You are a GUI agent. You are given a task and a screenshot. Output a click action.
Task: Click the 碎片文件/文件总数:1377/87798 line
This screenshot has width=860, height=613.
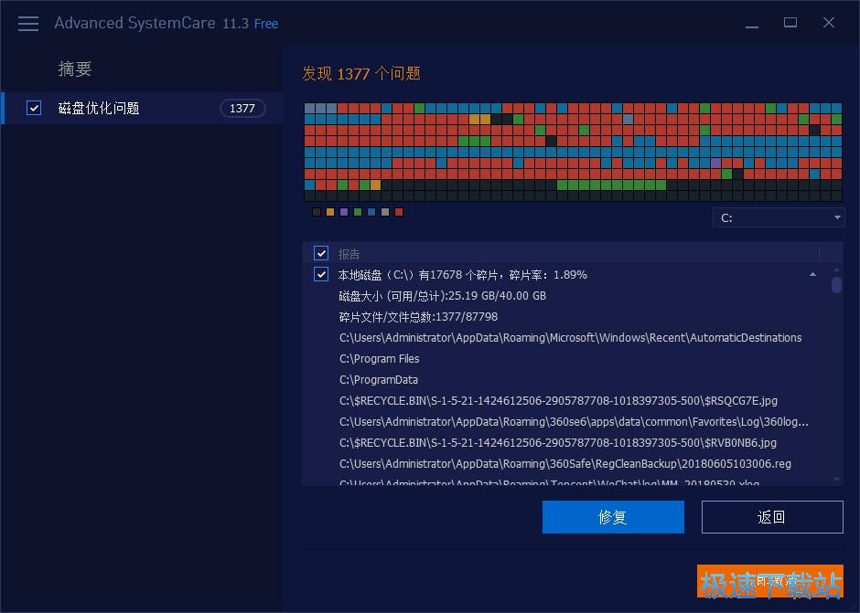coord(418,317)
